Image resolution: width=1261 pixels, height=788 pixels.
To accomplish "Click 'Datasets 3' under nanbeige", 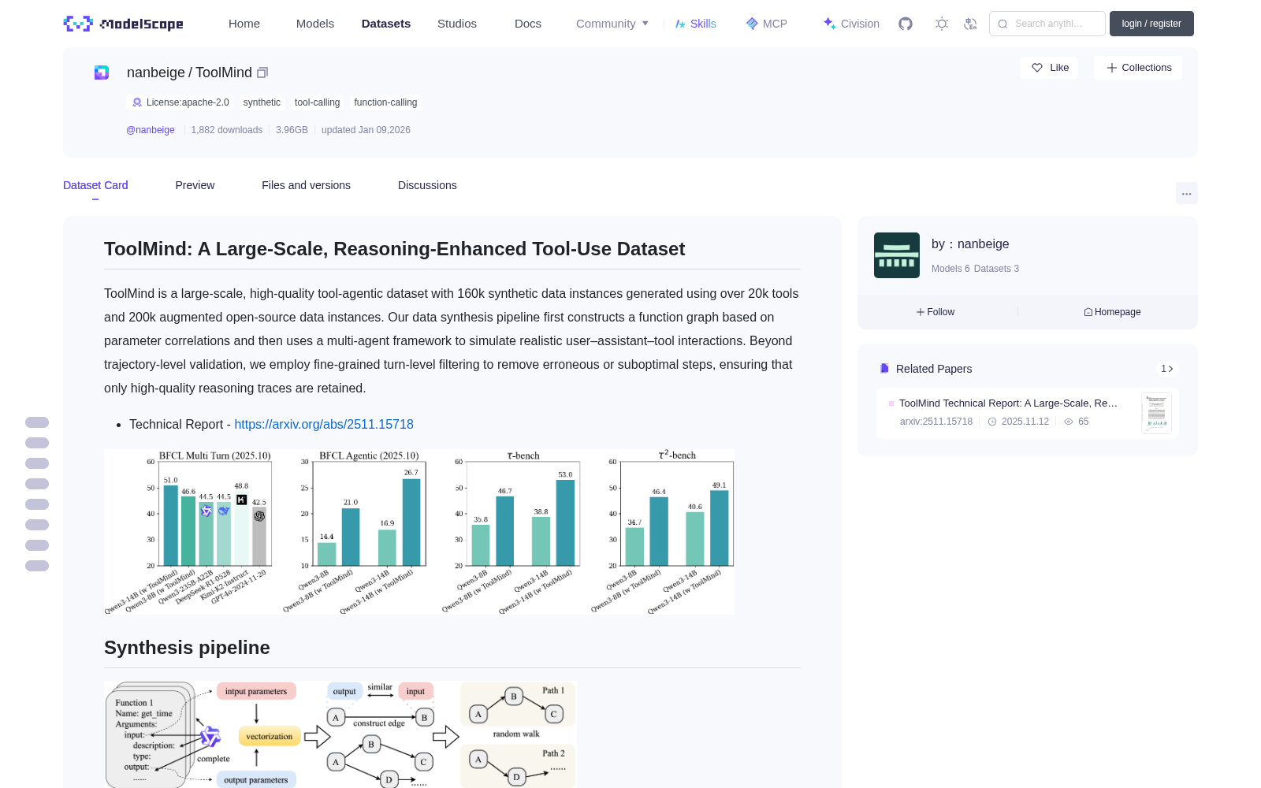I will pyautogui.click(x=996, y=269).
